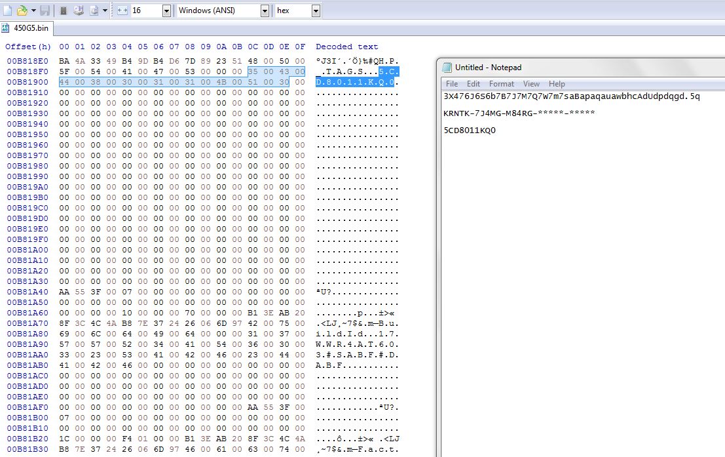725x457 pixels.
Task: Click the Offset(h) column header
Action: [x=28, y=47]
